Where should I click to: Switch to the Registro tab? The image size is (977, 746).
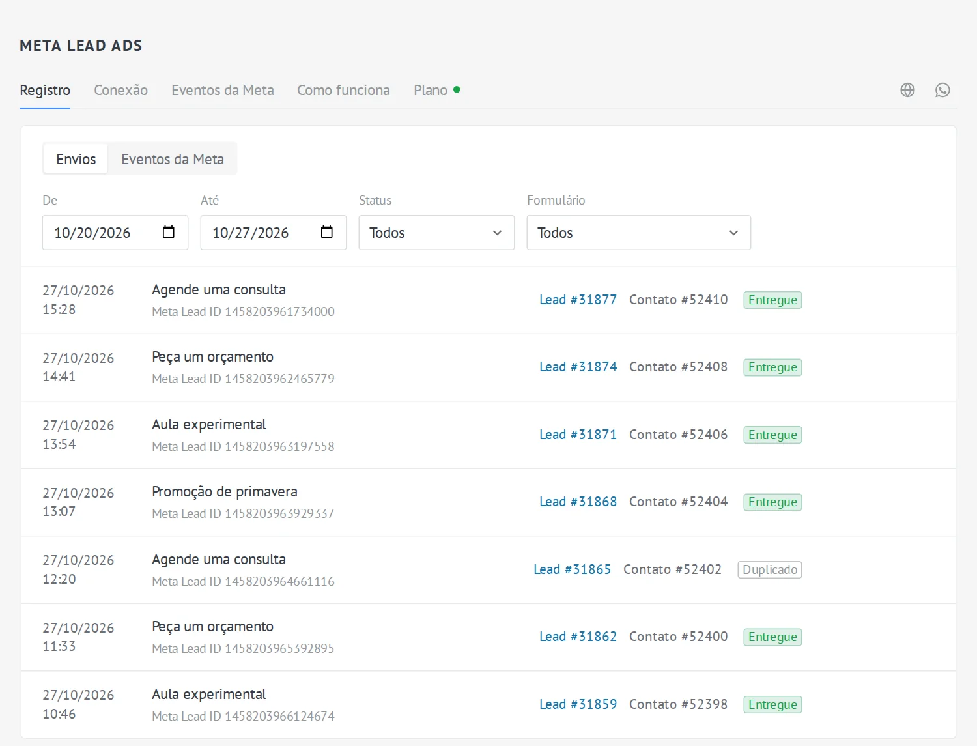click(45, 90)
